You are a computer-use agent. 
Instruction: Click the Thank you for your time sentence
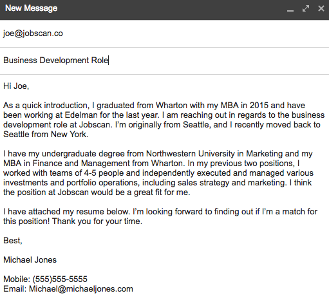97,221
